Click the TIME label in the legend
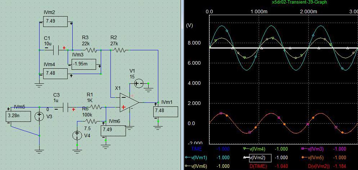 196,149
